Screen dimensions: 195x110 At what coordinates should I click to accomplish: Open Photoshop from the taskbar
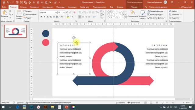pyautogui.click(x=31, y=107)
